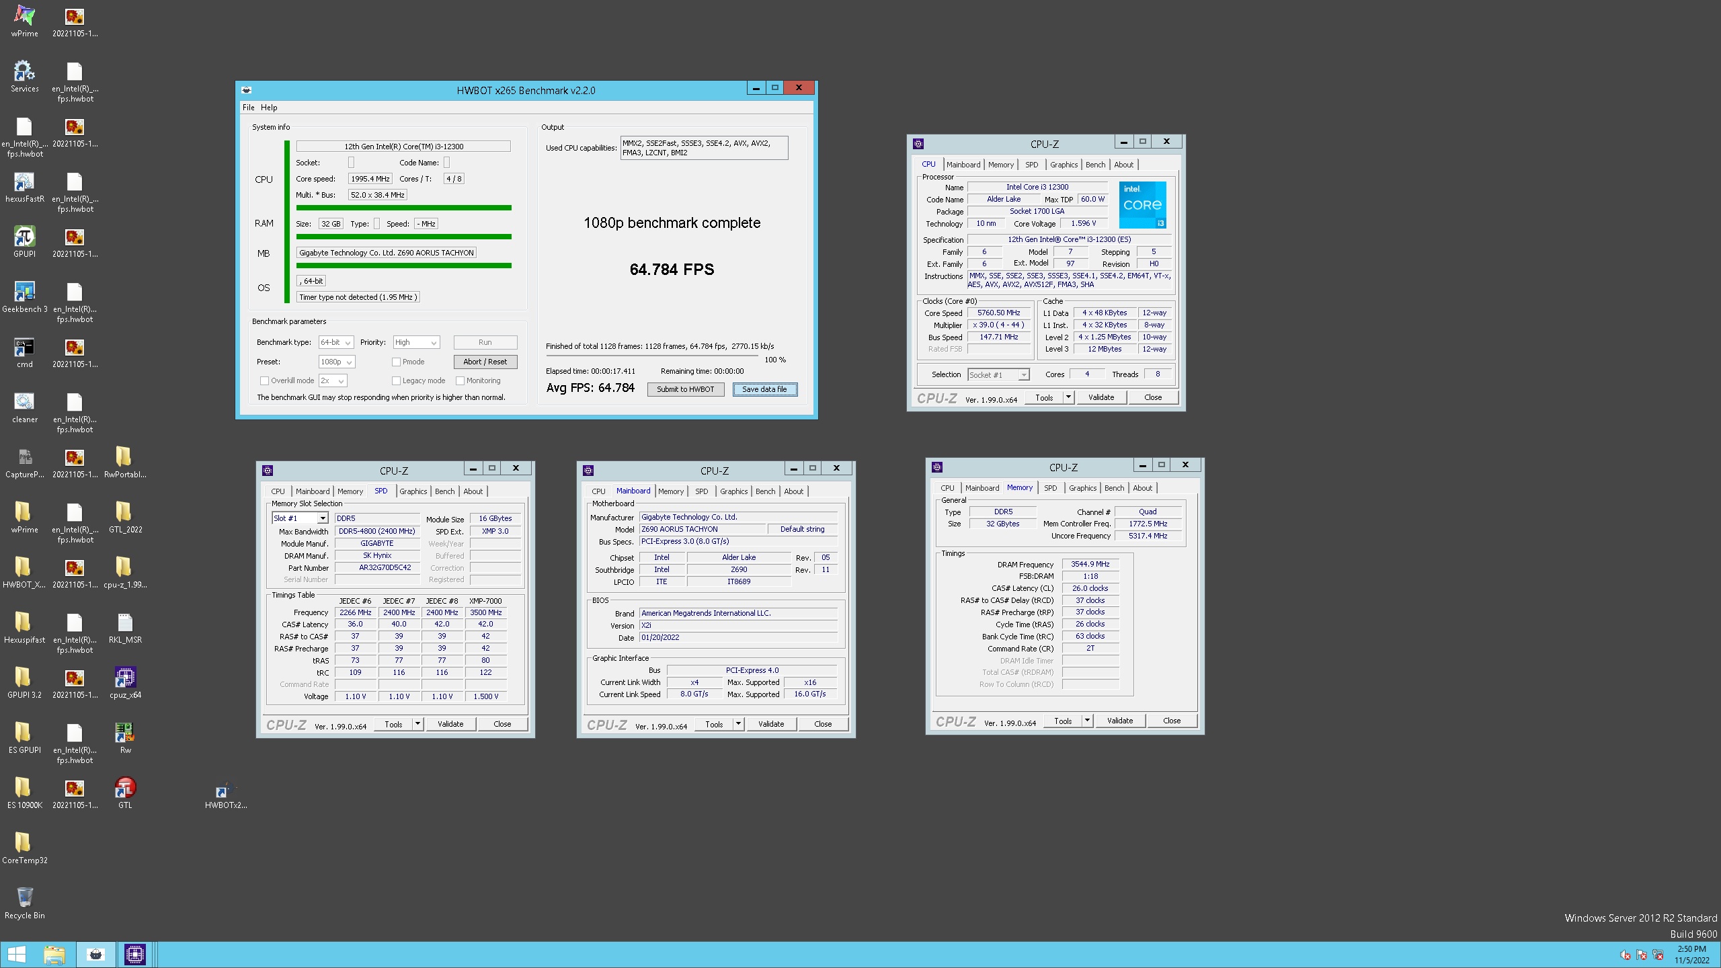This screenshot has width=1721, height=968.
Task: Open Geekbench 3 desktop icon
Action: (x=24, y=297)
